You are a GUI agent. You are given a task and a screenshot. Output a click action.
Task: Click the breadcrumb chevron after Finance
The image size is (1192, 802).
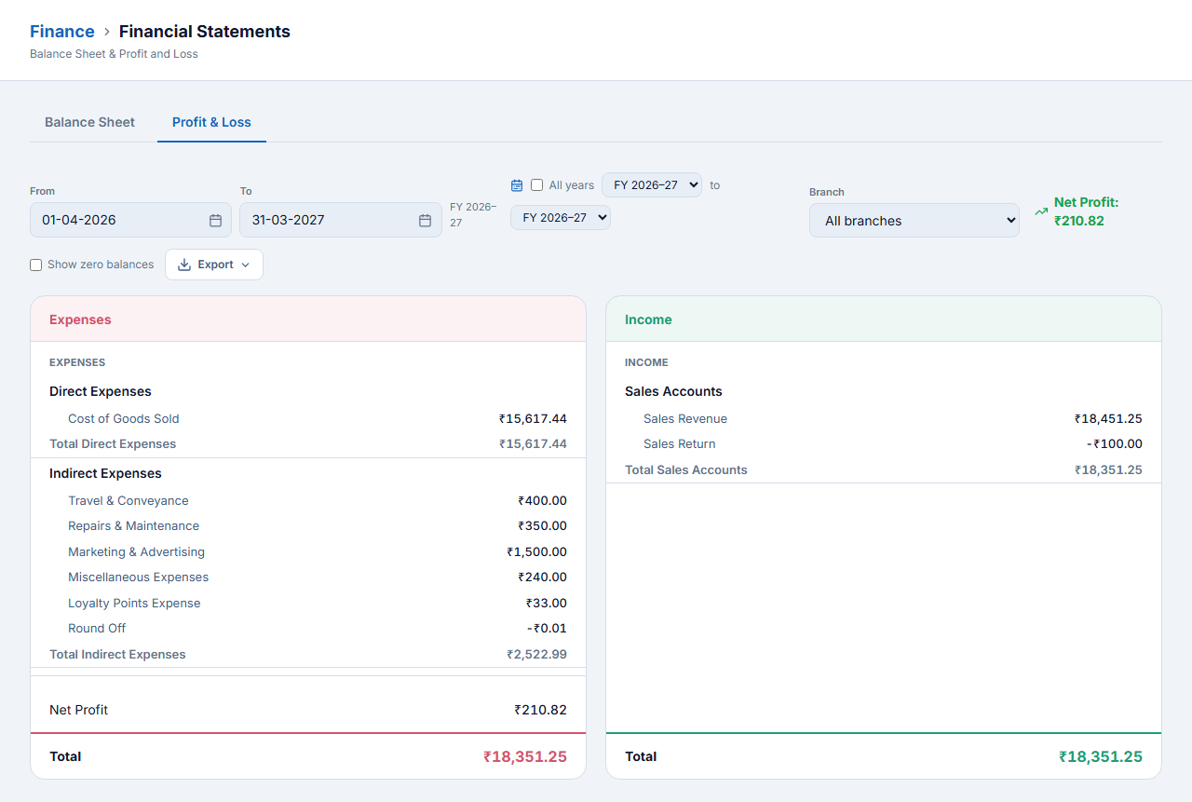pos(107,32)
